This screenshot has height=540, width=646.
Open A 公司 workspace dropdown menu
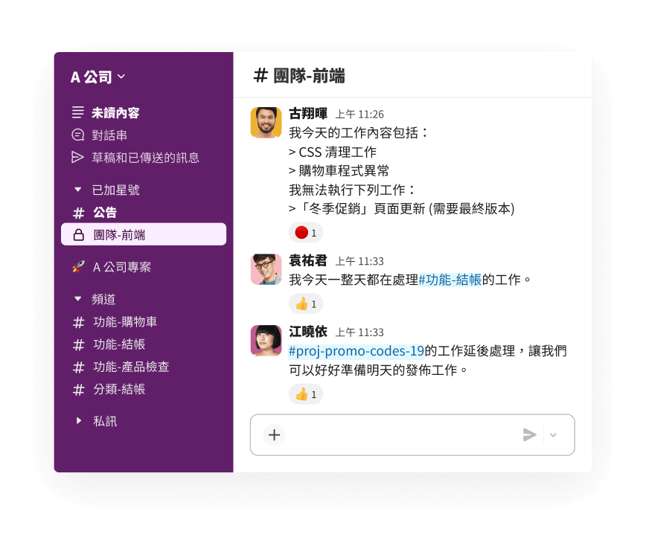[x=97, y=77]
